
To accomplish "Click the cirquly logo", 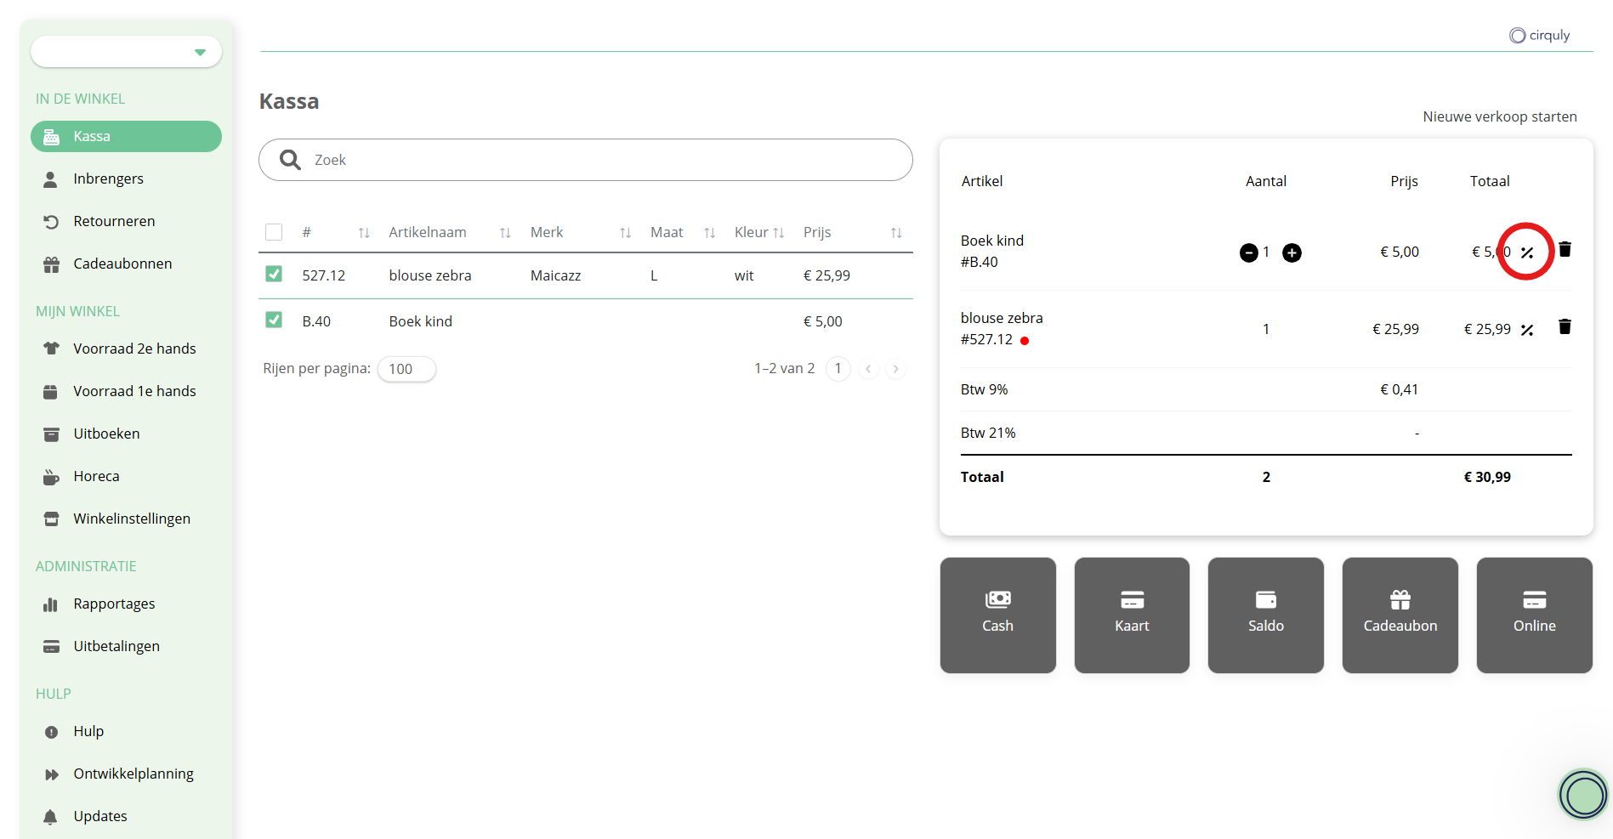I will pyautogui.click(x=1540, y=36).
